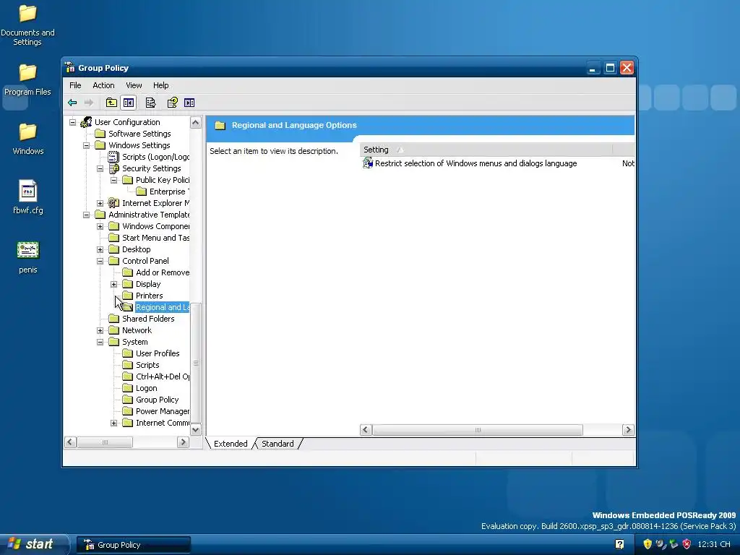
Task: Expand the Internet Explorer Maintenance node
Action: click(x=100, y=203)
